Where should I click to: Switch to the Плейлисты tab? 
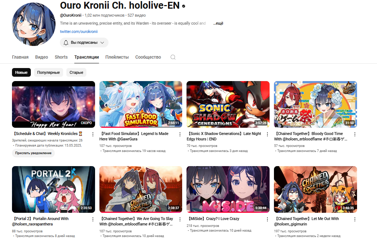(117, 57)
